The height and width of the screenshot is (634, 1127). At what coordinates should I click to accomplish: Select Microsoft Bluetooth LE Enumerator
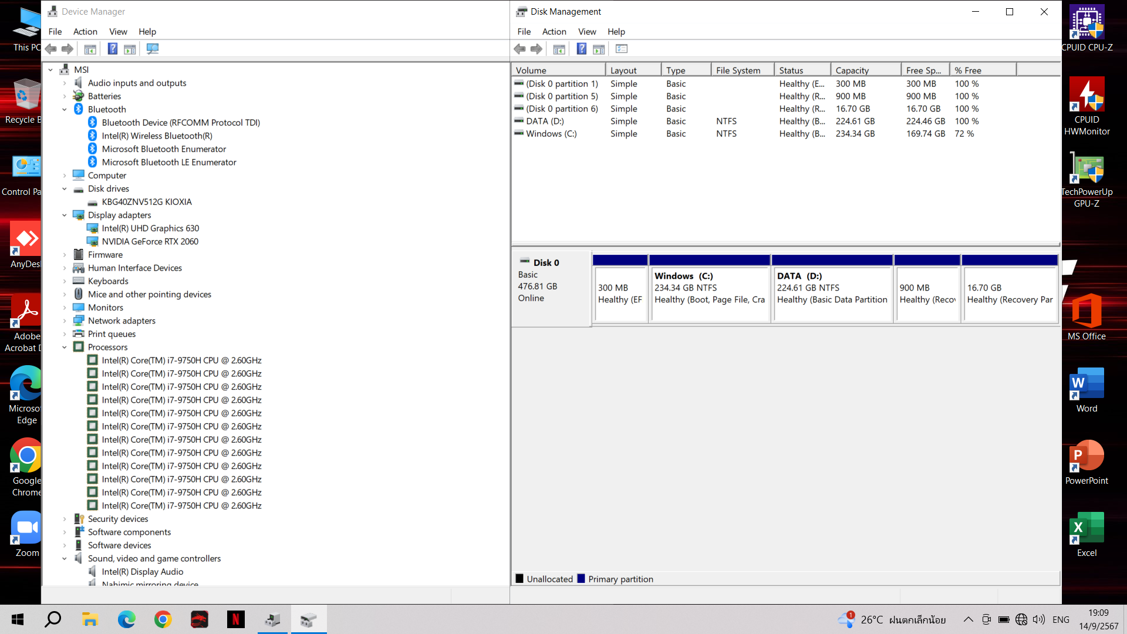click(169, 163)
